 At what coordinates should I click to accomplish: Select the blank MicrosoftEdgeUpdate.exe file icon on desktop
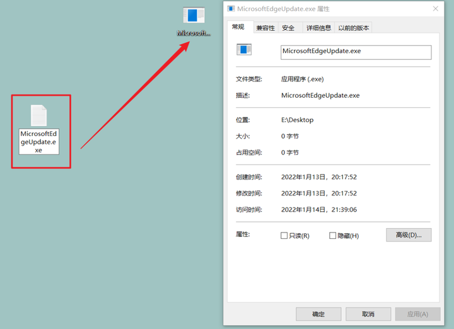click(x=39, y=115)
